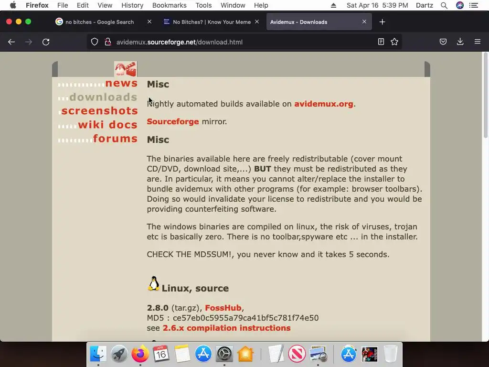The image size is (489, 367).
Task: Open Siri from the menu bar
Action: [x=460, y=5]
